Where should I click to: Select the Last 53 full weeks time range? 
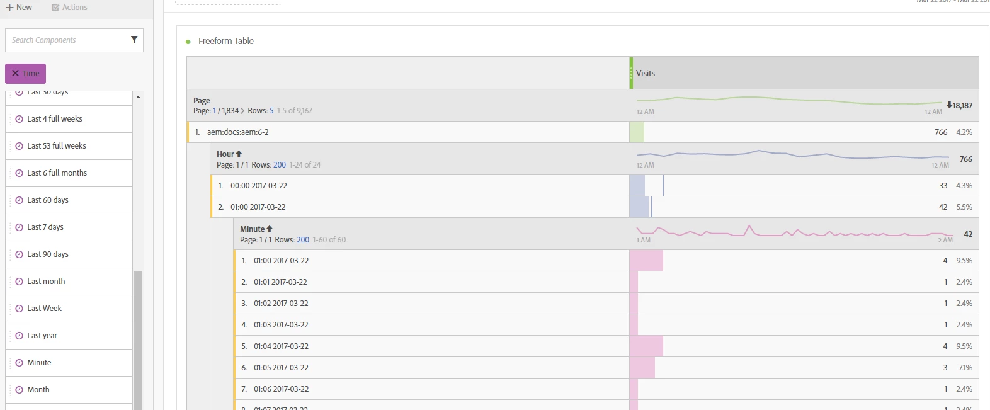(x=69, y=146)
